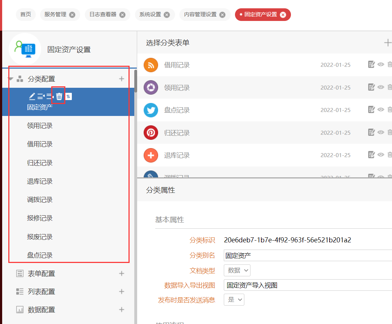Click the trash icon in the 领用记录 row

pos(389,87)
